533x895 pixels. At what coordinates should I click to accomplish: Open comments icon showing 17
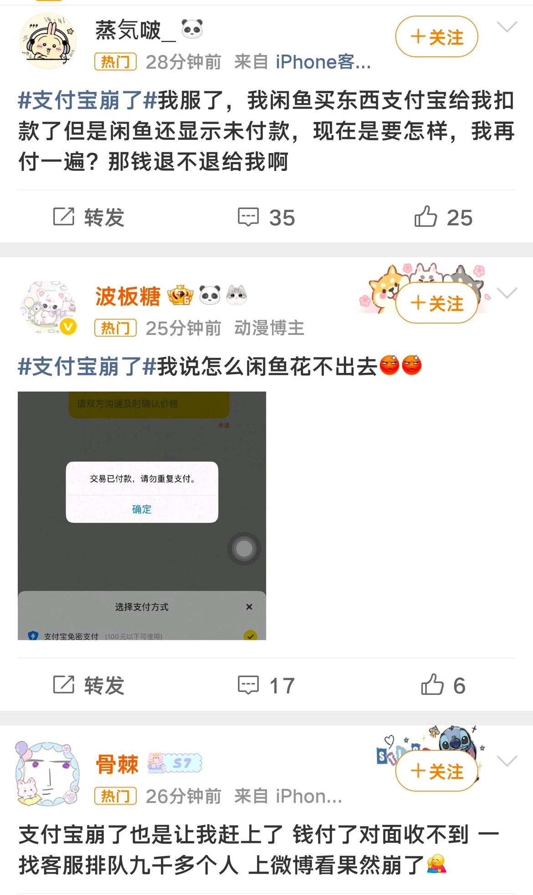[248, 685]
